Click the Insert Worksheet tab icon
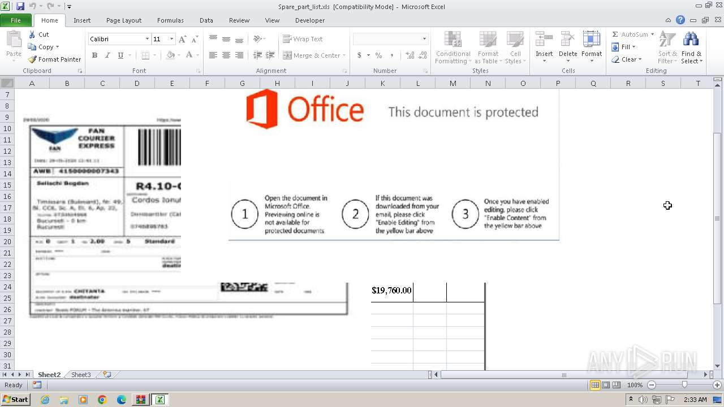The image size is (724, 407). (x=106, y=375)
